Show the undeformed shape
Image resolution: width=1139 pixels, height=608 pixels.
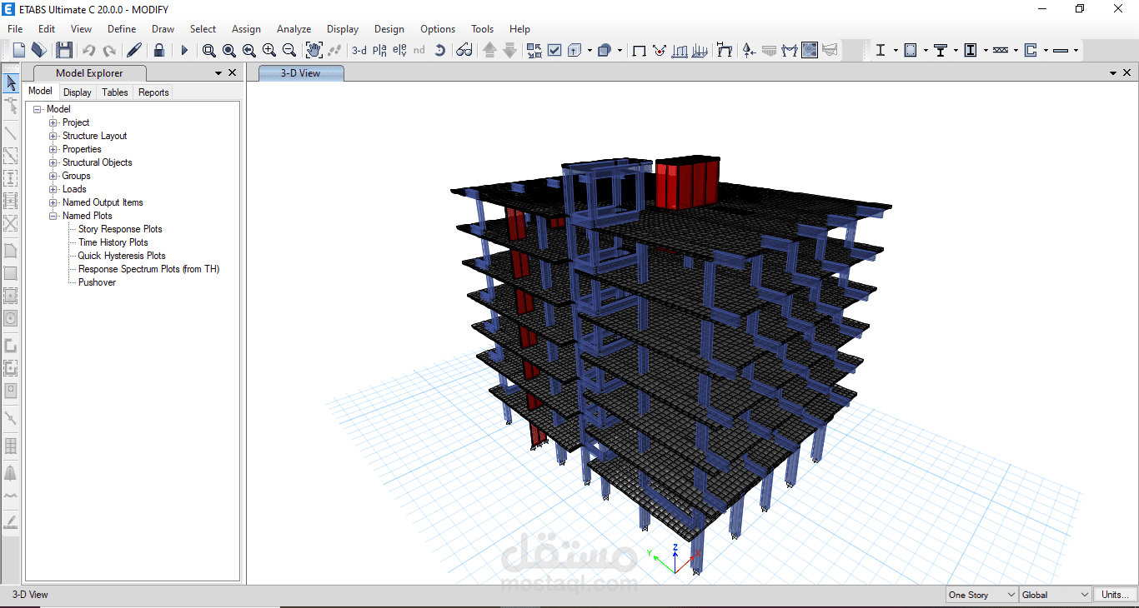point(640,51)
